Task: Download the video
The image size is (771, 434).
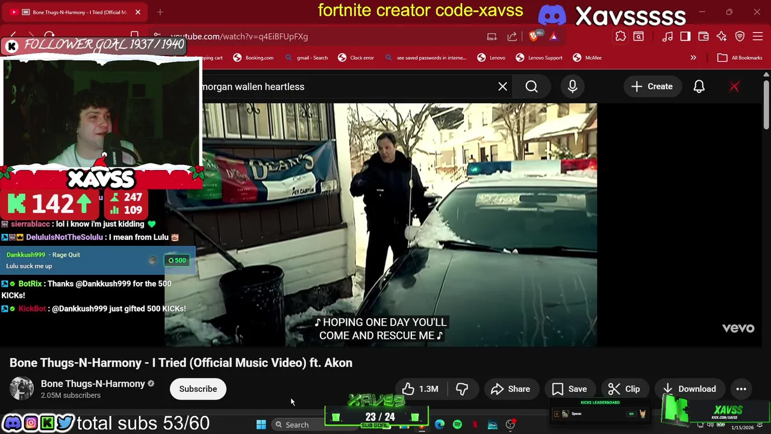Action: pos(689,389)
